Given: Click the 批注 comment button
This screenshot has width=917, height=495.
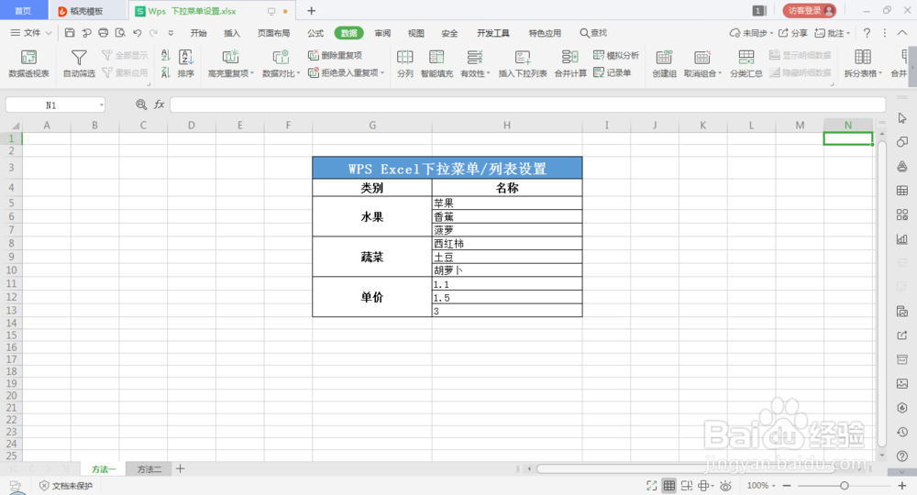Looking at the screenshot, I should click(833, 33).
